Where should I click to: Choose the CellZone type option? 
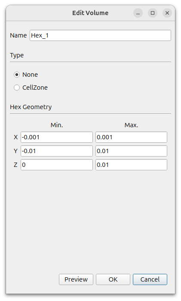pyautogui.click(x=17, y=88)
